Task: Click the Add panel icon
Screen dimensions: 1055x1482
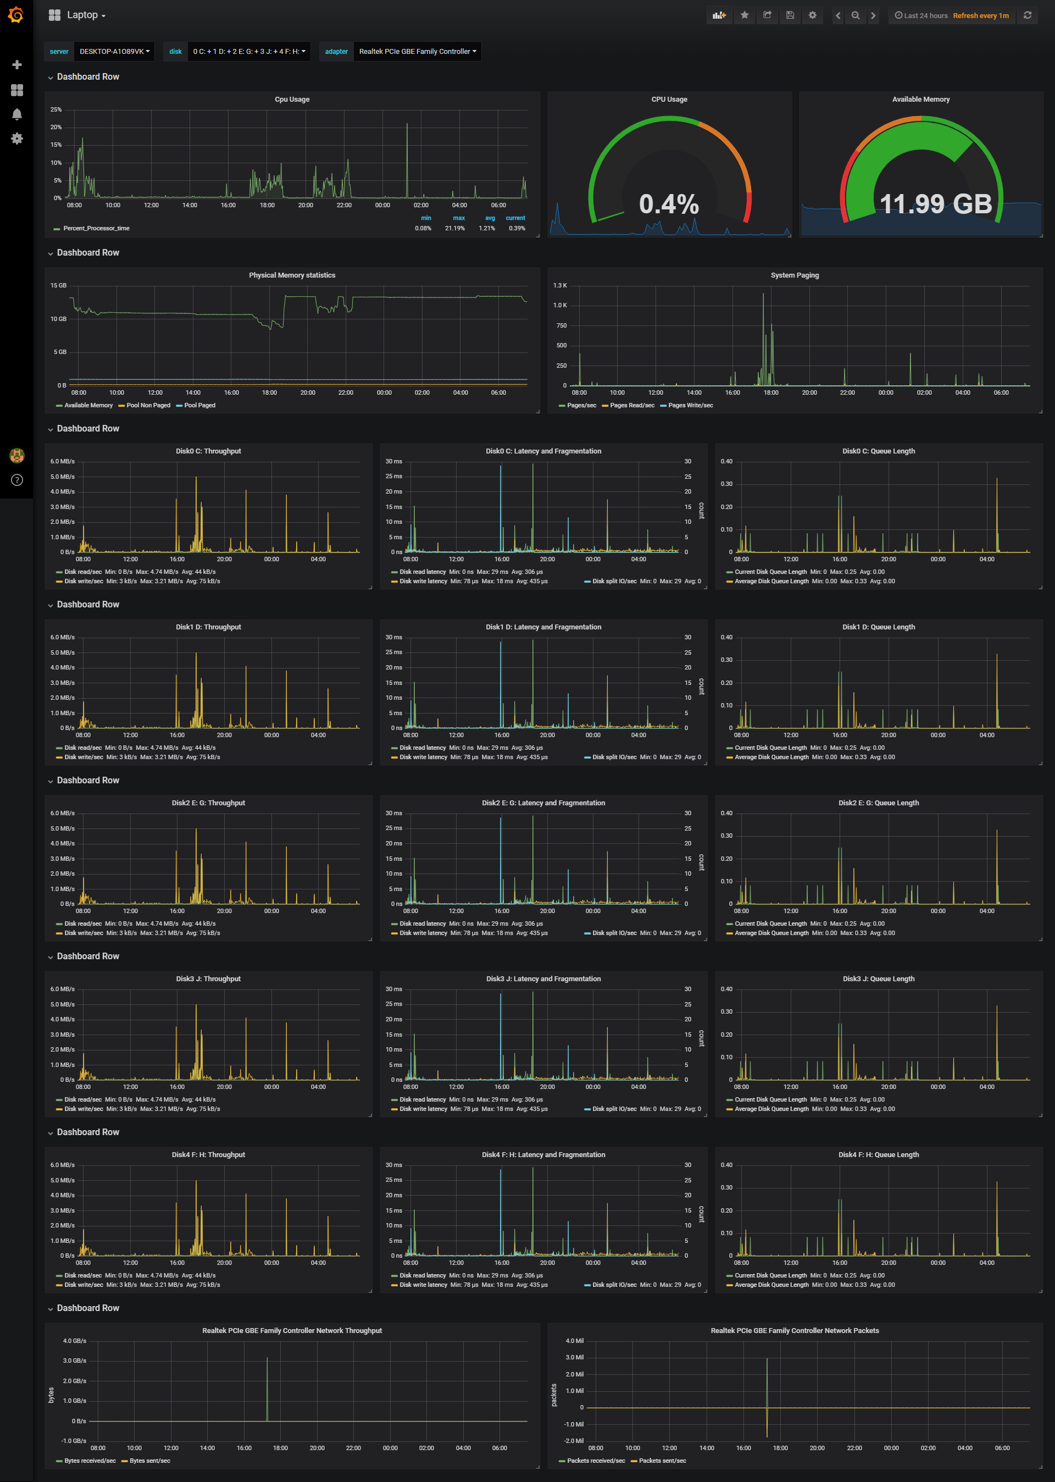Action: coord(719,15)
